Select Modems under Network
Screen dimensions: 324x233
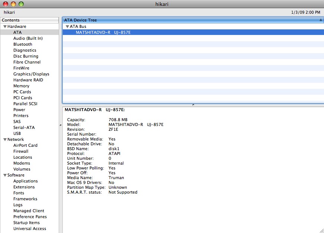pyautogui.click(x=22, y=164)
